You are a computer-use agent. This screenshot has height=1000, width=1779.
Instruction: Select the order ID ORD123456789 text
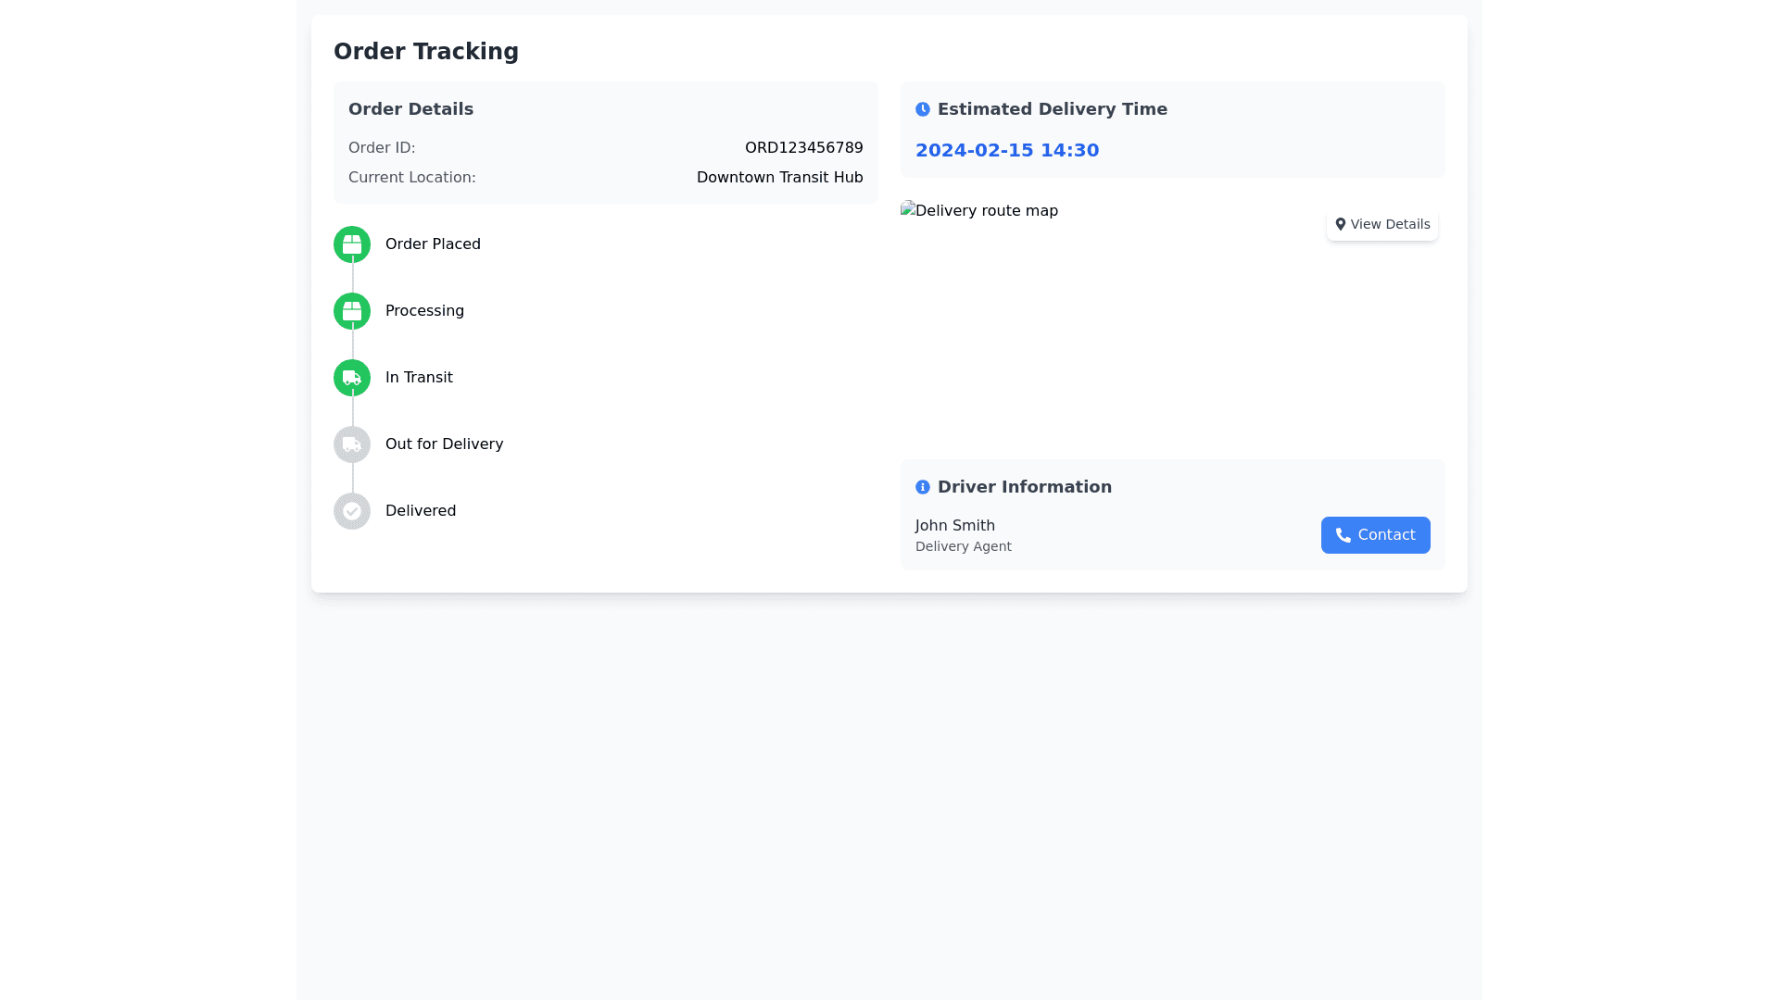click(x=803, y=148)
